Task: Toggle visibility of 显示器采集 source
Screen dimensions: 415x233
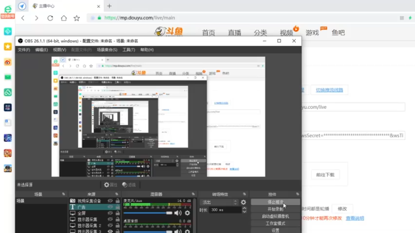Action: click(110, 219)
